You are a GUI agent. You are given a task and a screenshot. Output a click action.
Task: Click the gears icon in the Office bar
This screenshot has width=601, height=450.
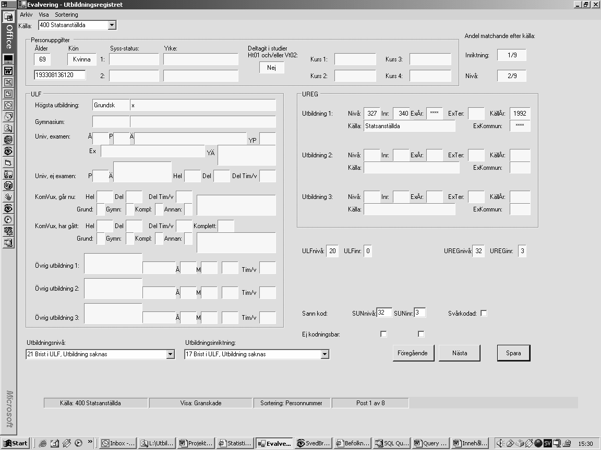click(x=8, y=231)
